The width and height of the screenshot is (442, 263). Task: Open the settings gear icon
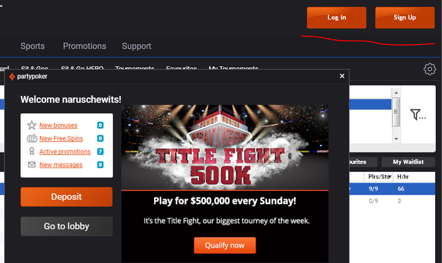click(429, 69)
